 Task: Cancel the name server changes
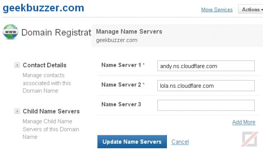point(180,142)
